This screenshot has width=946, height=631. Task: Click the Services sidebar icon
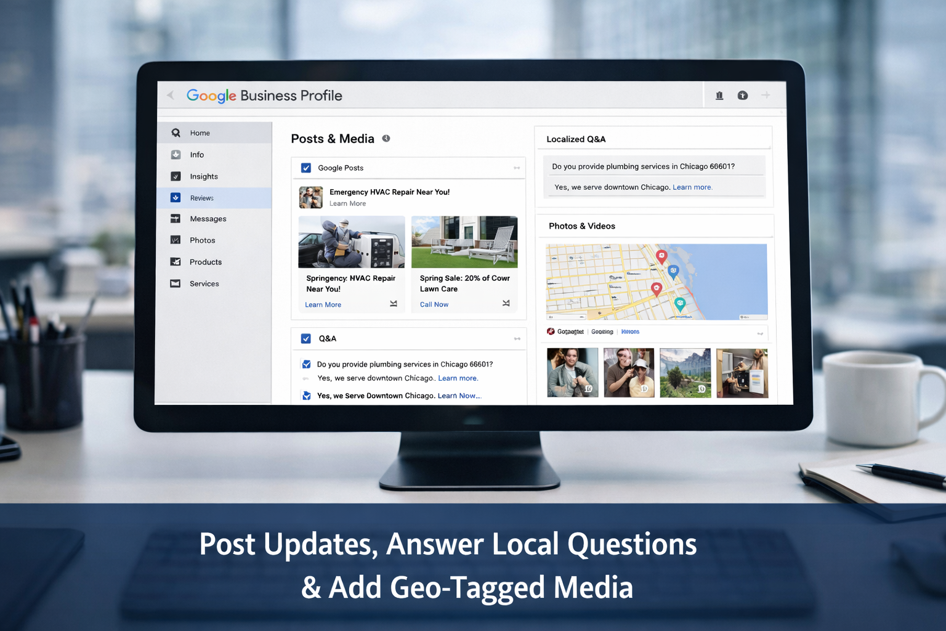coord(176,283)
